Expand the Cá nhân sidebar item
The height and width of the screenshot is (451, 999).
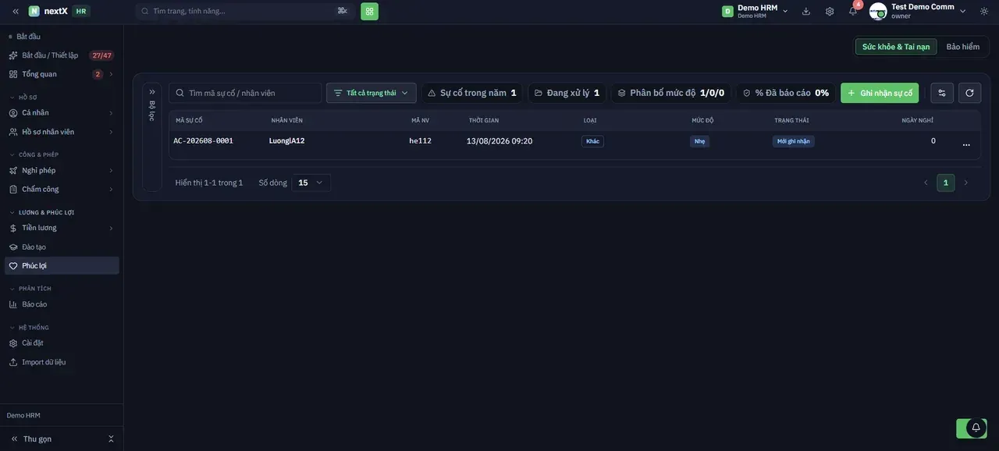click(62, 113)
